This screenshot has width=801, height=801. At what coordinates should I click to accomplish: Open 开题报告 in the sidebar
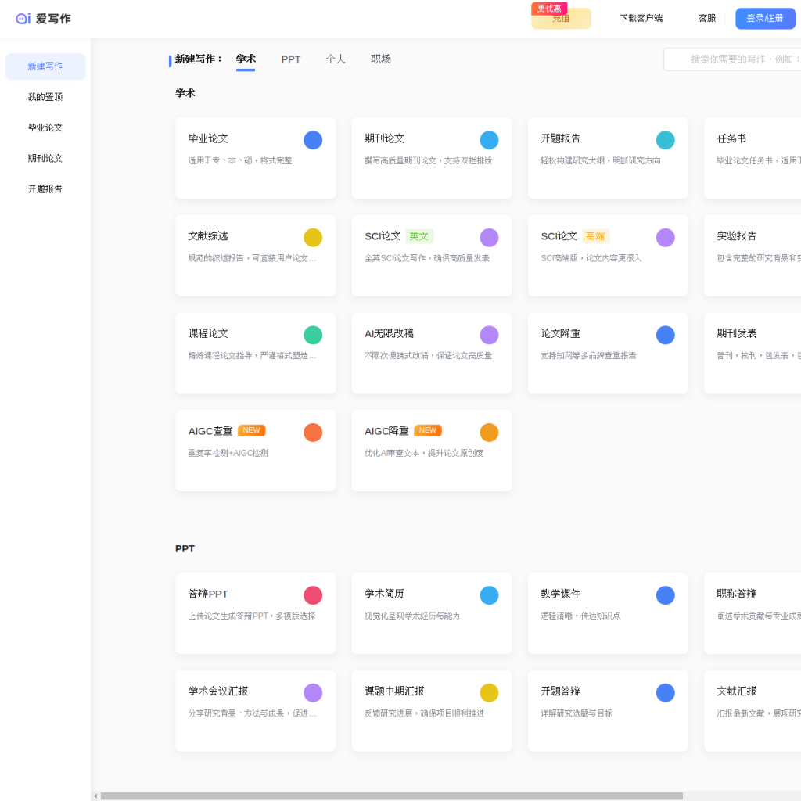tap(45, 189)
